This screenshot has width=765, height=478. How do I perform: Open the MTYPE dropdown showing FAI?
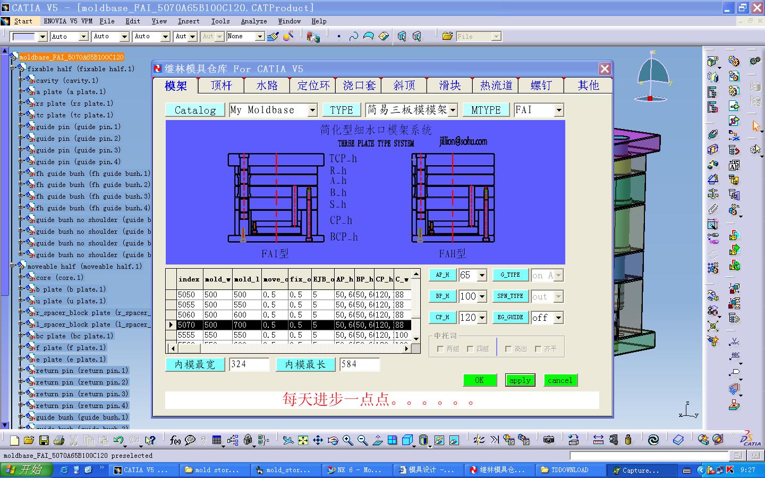tap(559, 110)
